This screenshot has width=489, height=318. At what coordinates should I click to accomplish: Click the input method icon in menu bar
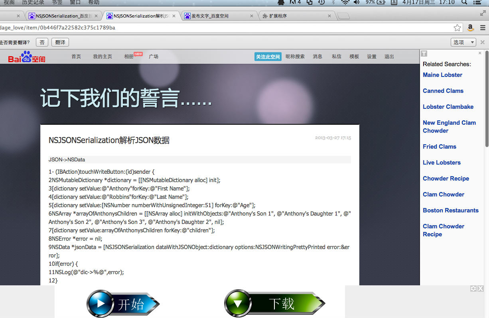coord(394,2)
